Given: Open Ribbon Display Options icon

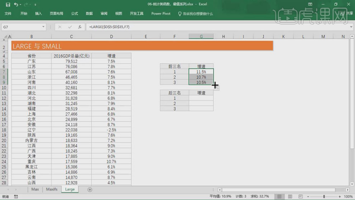Looking at the screenshot, I should (310, 4).
